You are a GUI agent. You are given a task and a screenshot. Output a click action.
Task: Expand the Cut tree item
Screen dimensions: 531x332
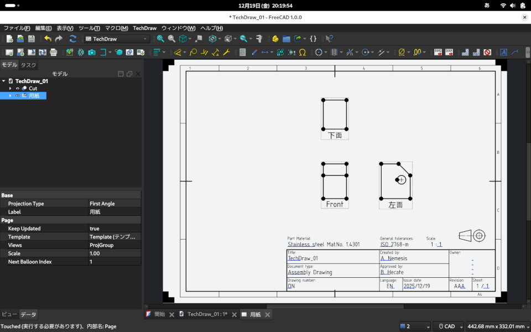tap(10, 89)
